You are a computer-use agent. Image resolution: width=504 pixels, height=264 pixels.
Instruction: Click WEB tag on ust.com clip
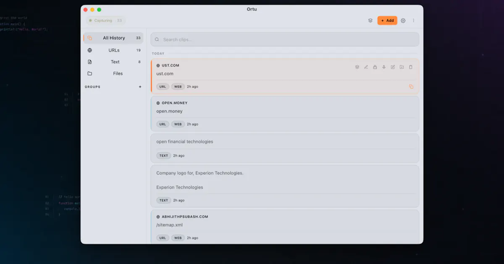178,87
